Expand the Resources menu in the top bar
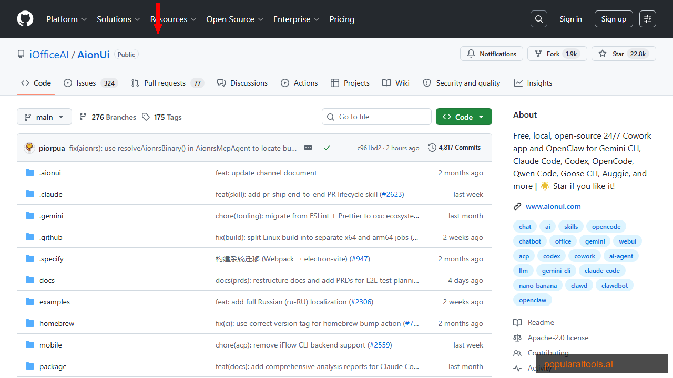 (174, 19)
